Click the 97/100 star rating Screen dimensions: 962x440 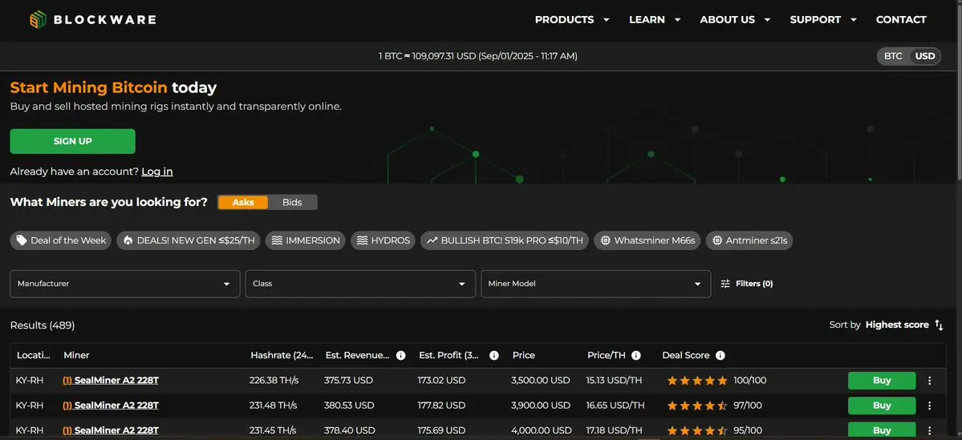tap(697, 406)
